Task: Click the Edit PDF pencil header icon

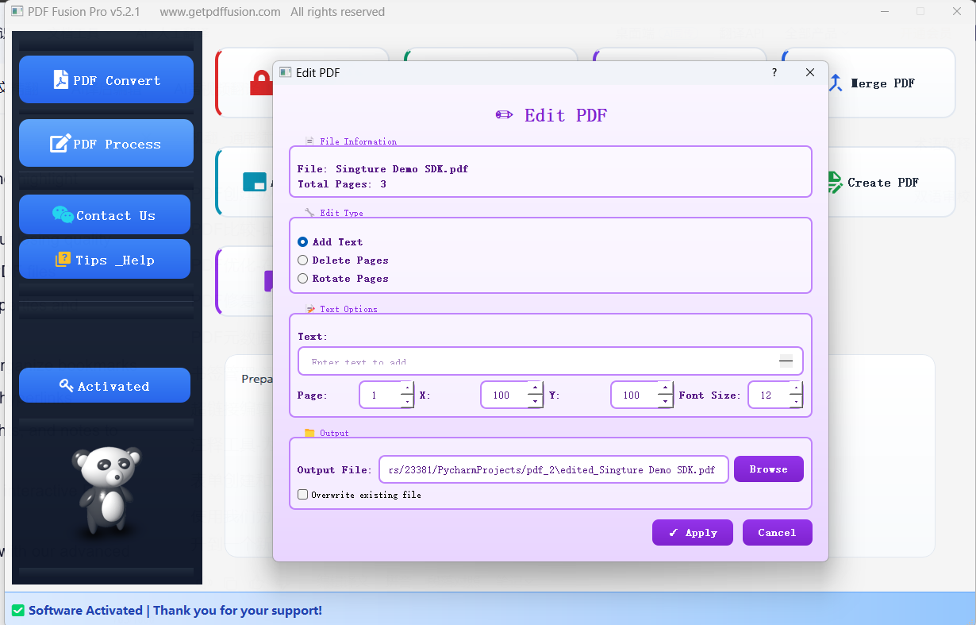Action: point(503,115)
